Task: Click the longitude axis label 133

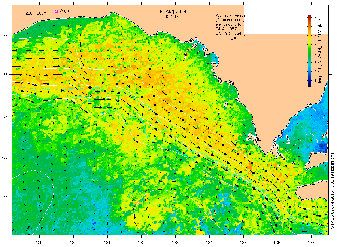Action: (x=175, y=243)
